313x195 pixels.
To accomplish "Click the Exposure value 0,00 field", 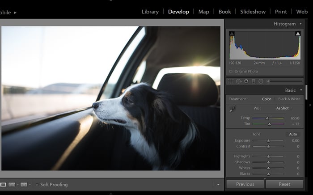I will [x=296, y=140].
